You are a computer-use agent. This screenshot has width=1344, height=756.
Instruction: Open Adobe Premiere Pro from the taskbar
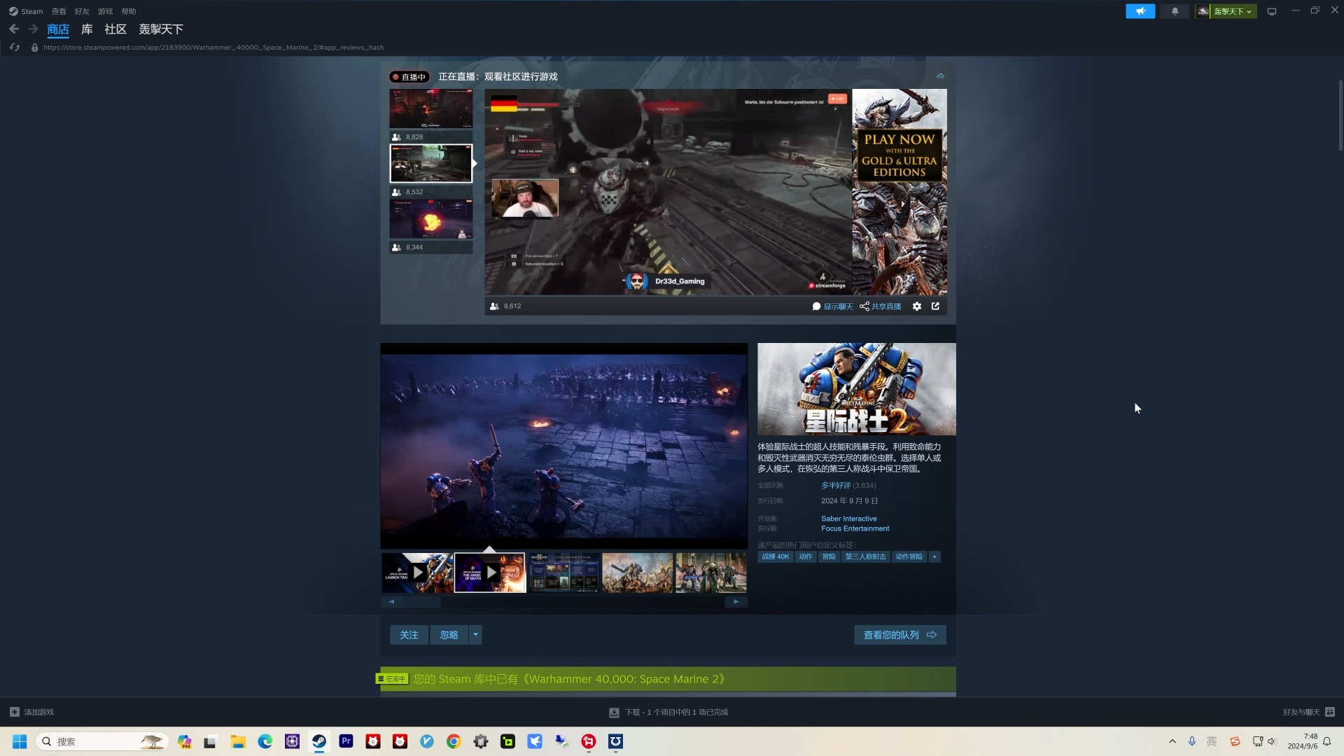(346, 741)
